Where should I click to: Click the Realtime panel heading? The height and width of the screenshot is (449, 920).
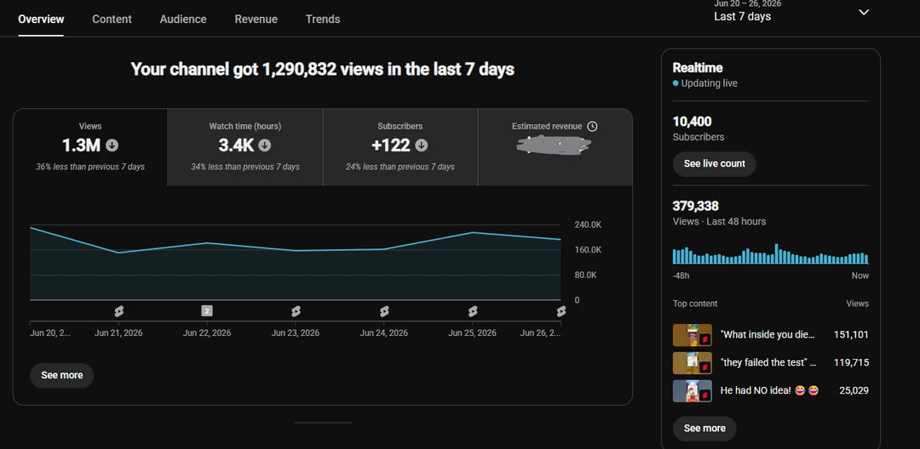pyautogui.click(x=697, y=68)
